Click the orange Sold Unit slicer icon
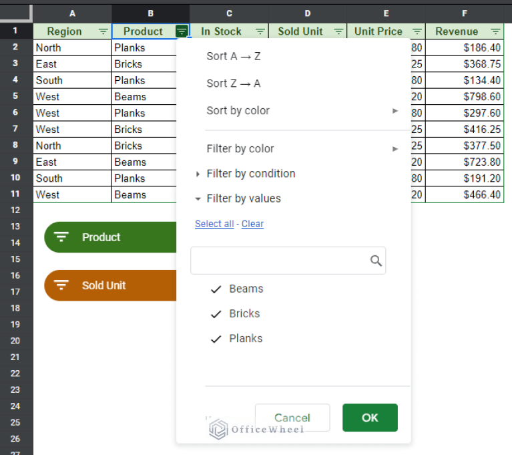The width and height of the screenshot is (512, 455). [x=61, y=285]
